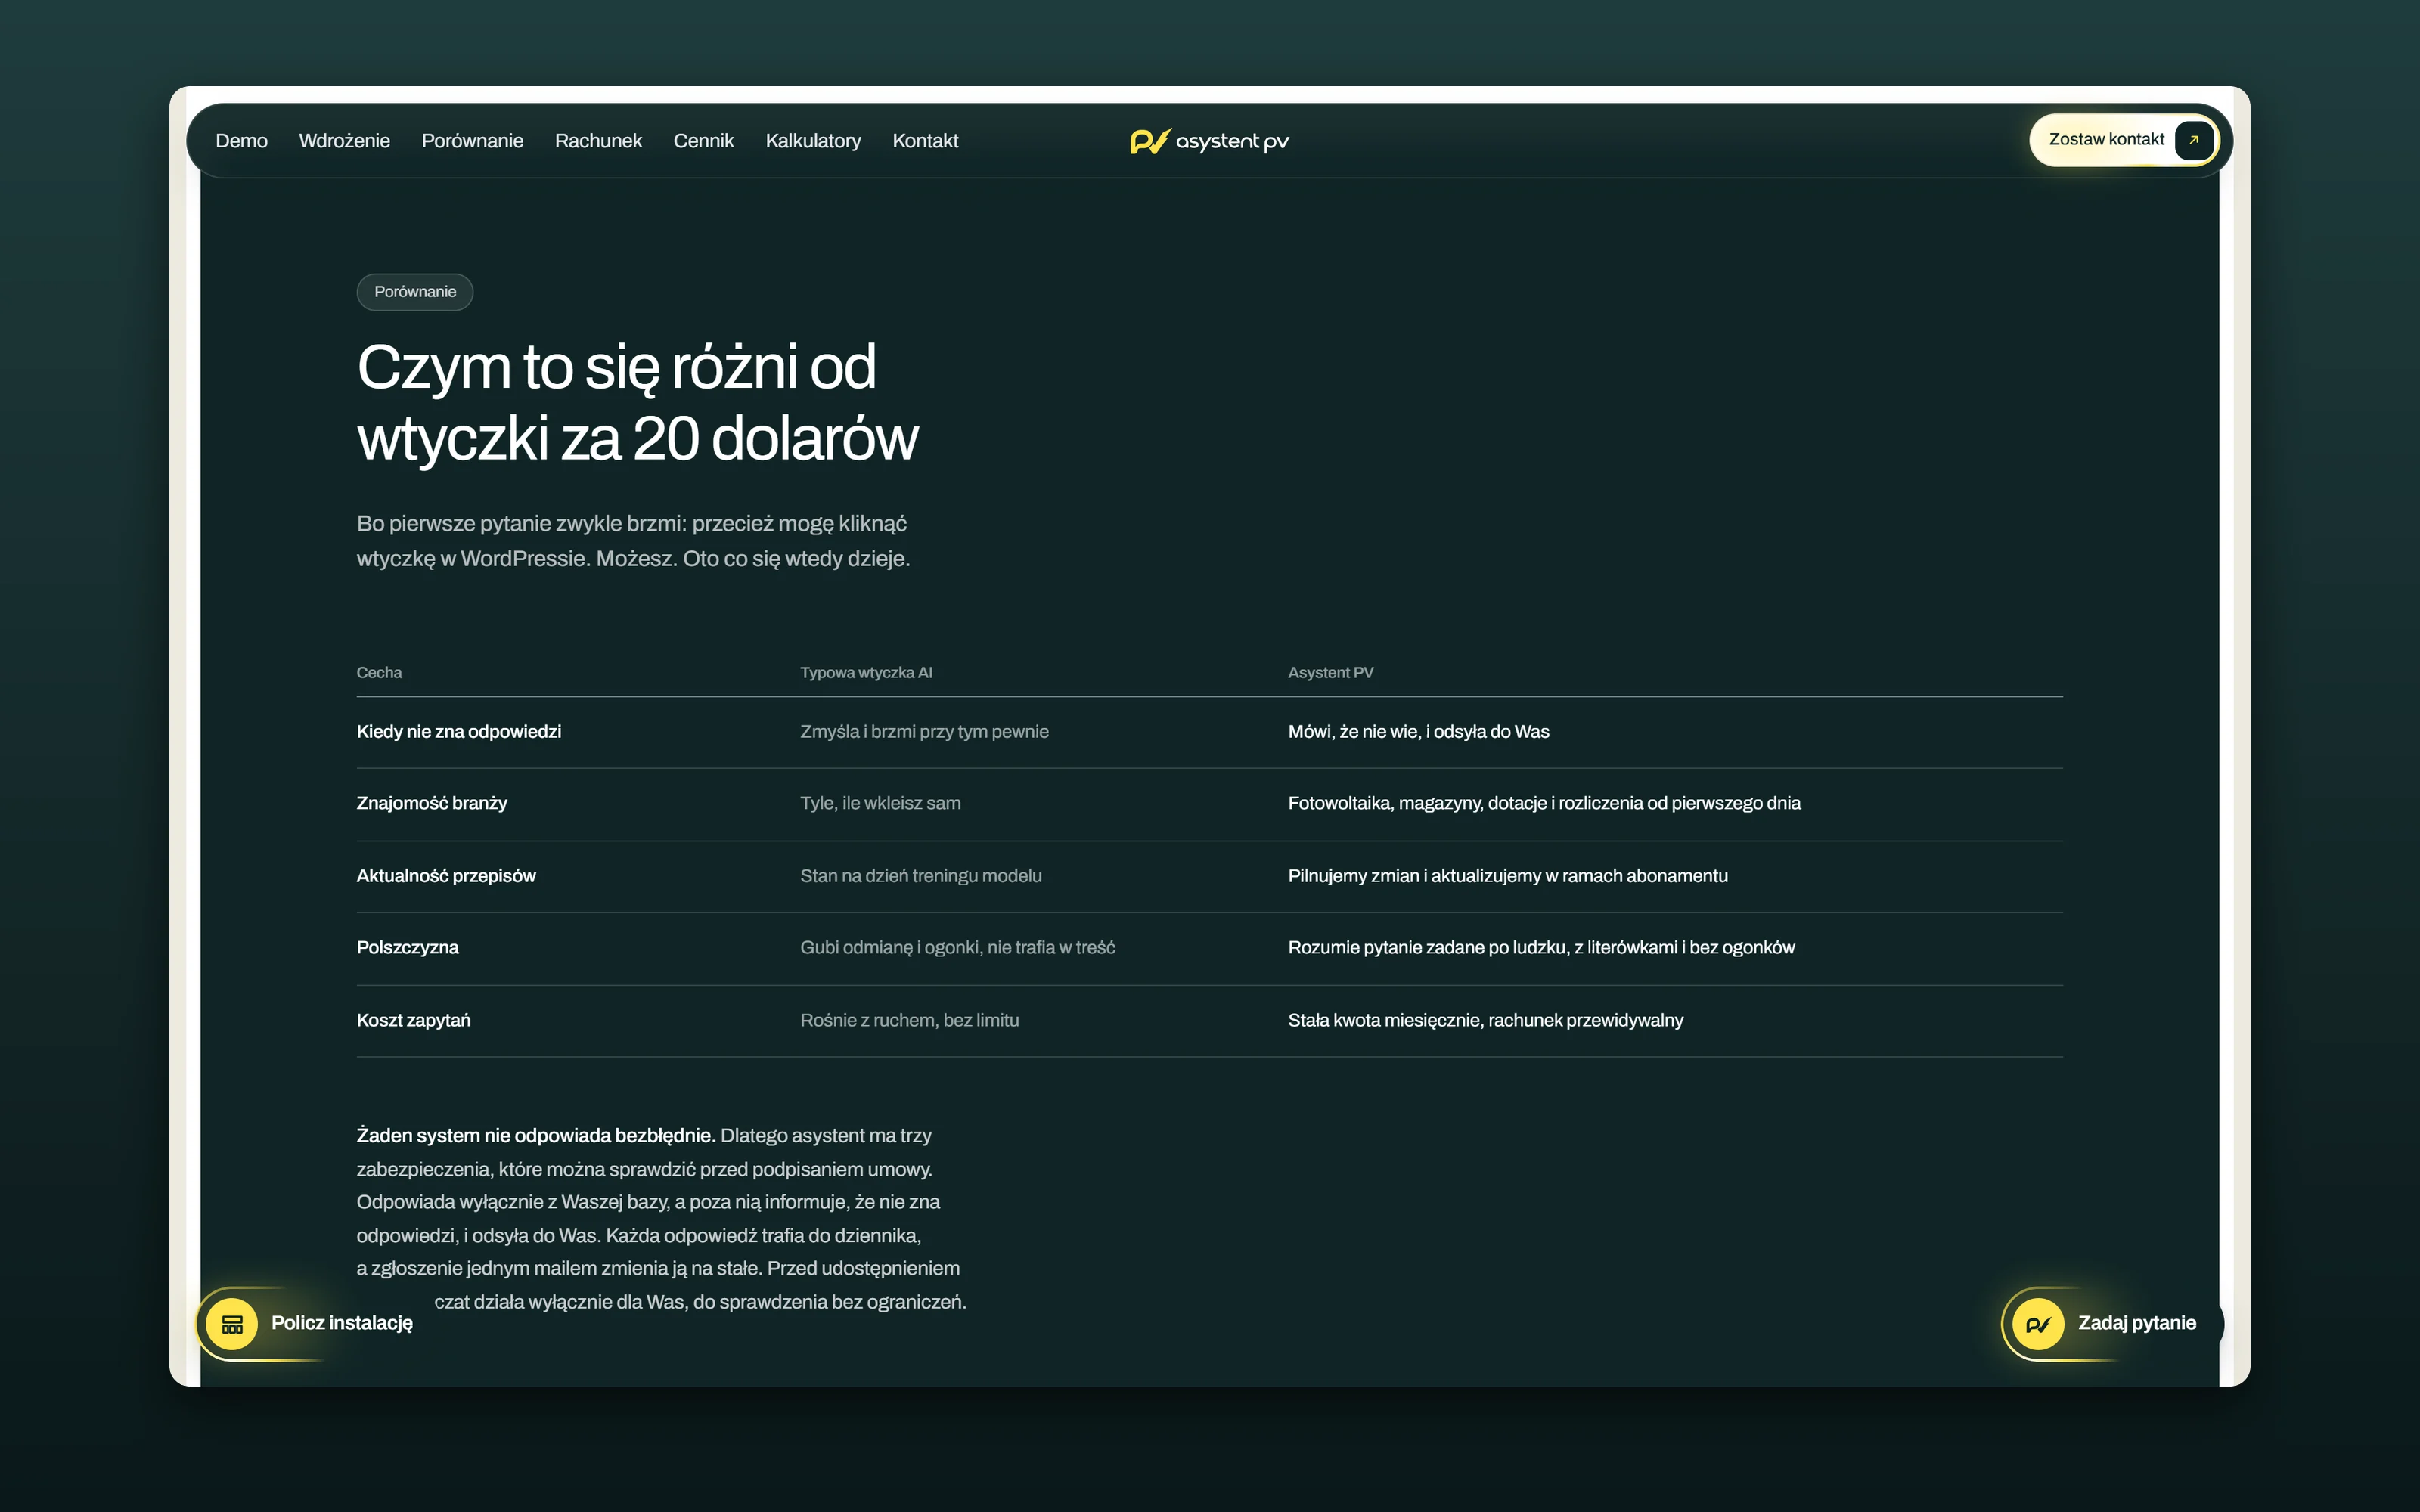This screenshot has height=1512, width=2420.
Task: Select Porównanie in the top navigation
Action: pos(472,141)
